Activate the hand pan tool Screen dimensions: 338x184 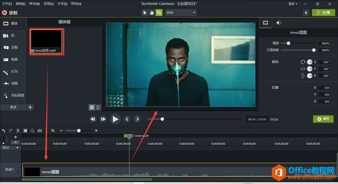pos(152,13)
